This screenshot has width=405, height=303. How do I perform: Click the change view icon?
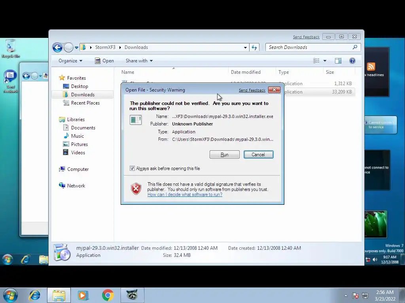(x=316, y=60)
